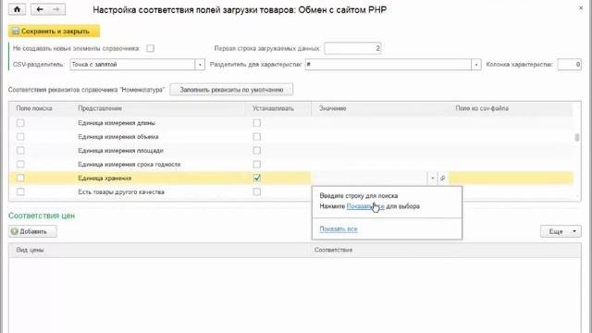Open the Значение cell dropdown arrow
592x333 pixels.
click(433, 179)
